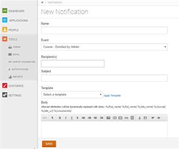The width and height of the screenshot is (179, 149).
Task: Change the font color
Action: point(139,118)
